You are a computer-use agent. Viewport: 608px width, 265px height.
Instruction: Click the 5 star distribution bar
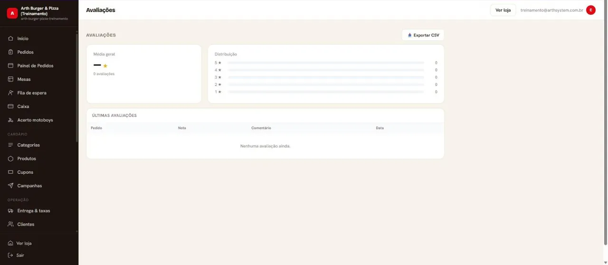(326, 63)
